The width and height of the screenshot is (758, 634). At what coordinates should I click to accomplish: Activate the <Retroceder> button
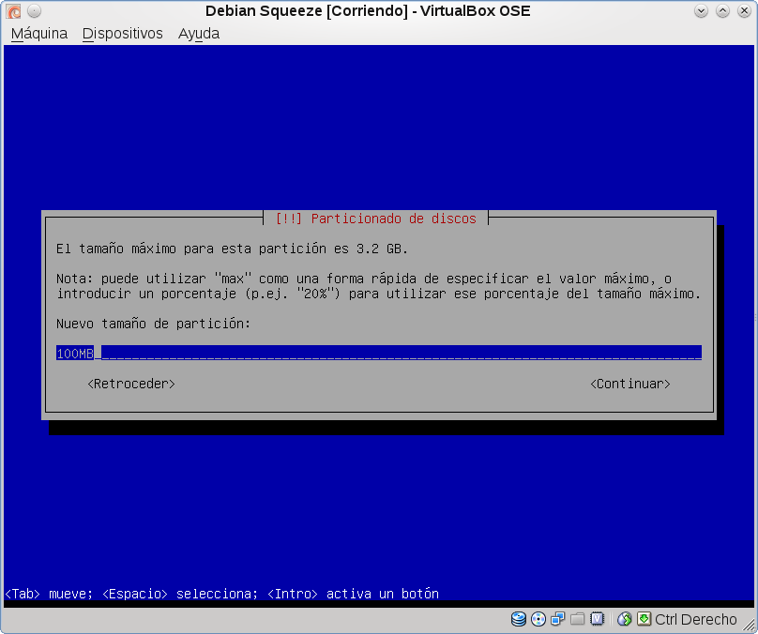131,384
